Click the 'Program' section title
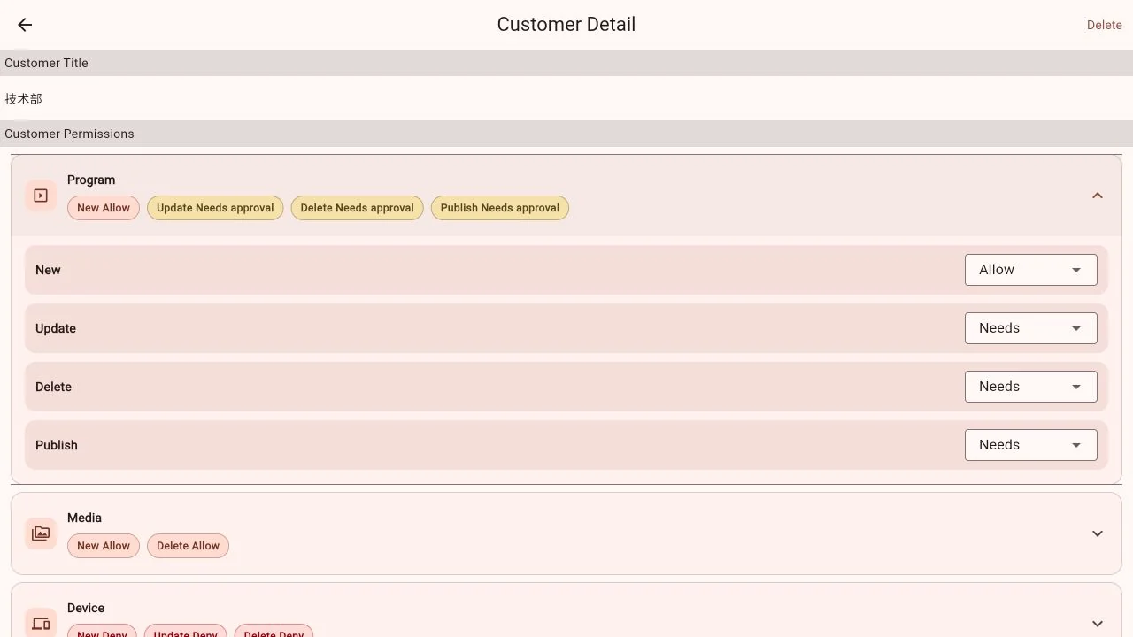This screenshot has height=637, width=1133. pyautogui.click(x=91, y=180)
